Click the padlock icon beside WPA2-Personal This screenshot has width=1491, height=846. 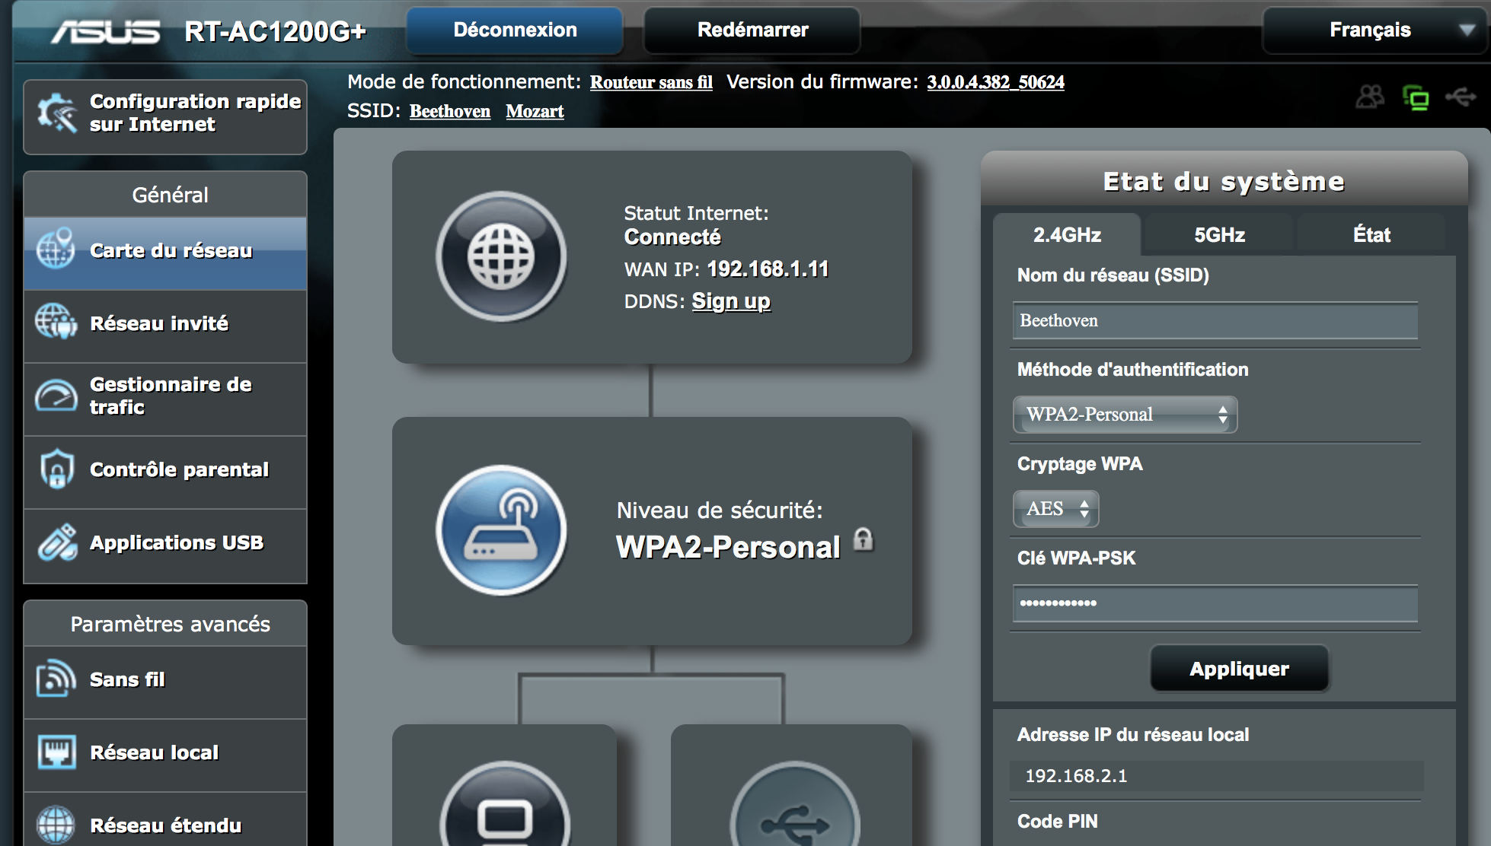(x=863, y=539)
